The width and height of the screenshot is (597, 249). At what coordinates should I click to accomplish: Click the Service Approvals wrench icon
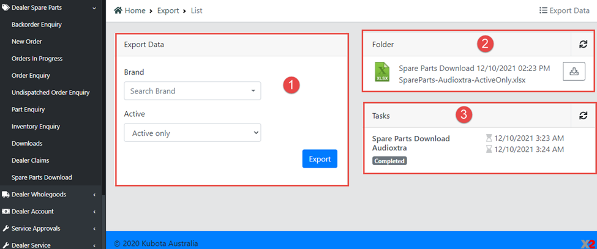pyautogui.click(x=6, y=228)
